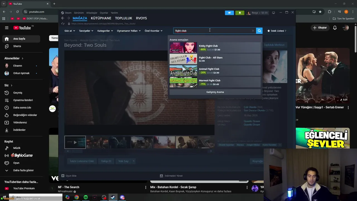Open the Animal Fight Club search result
The height and width of the screenshot is (201, 357).
pos(215,71)
